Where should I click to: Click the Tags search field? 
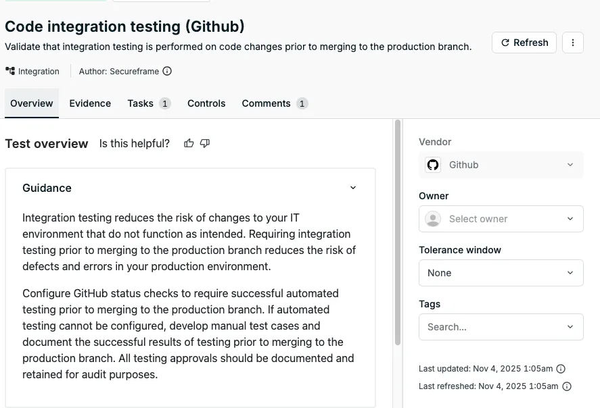pos(474,327)
